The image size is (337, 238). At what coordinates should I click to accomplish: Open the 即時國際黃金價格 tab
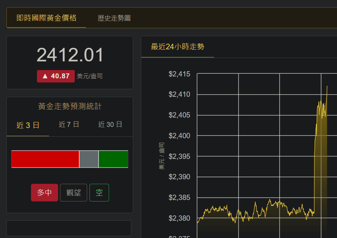pyautogui.click(x=46, y=18)
